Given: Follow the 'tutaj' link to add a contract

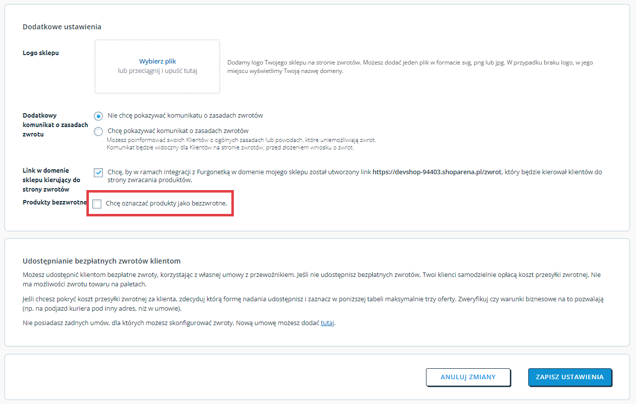Looking at the screenshot, I should click(328, 323).
